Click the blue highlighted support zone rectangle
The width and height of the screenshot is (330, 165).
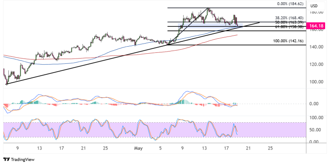[x=210, y=25]
